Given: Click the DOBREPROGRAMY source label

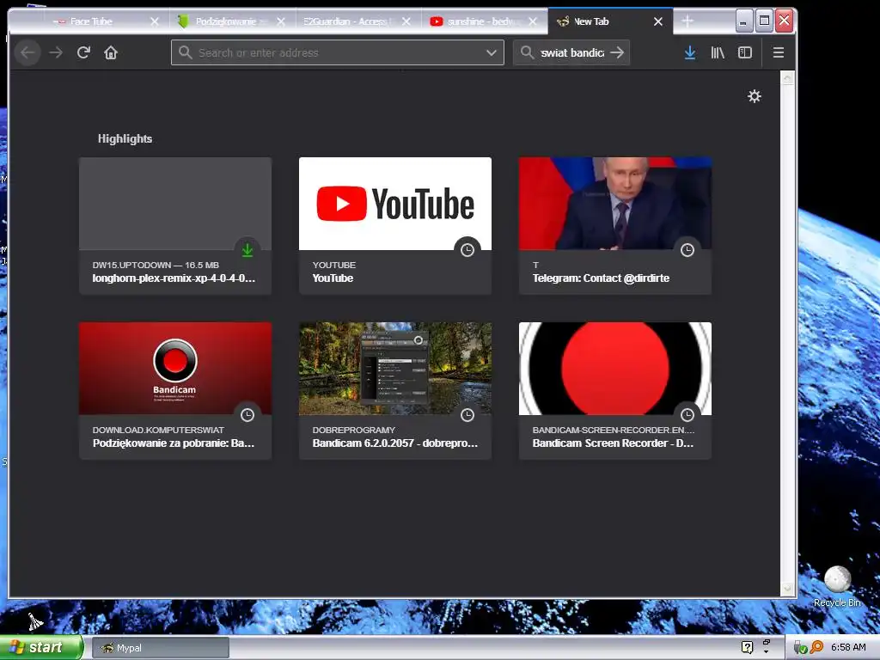Looking at the screenshot, I should tap(353, 430).
